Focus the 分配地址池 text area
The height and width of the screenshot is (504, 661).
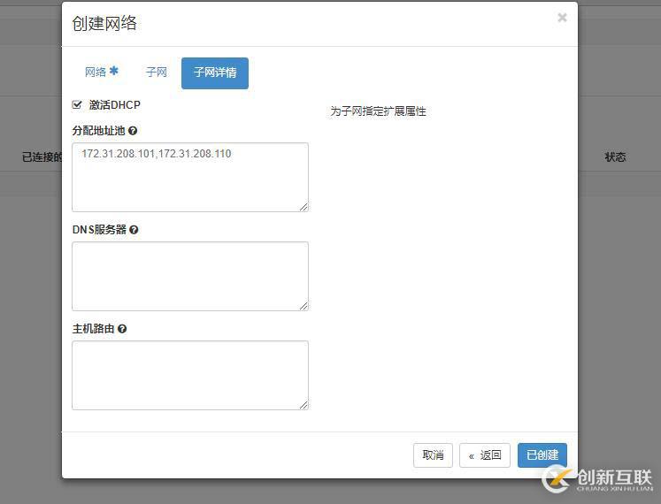[190, 177]
